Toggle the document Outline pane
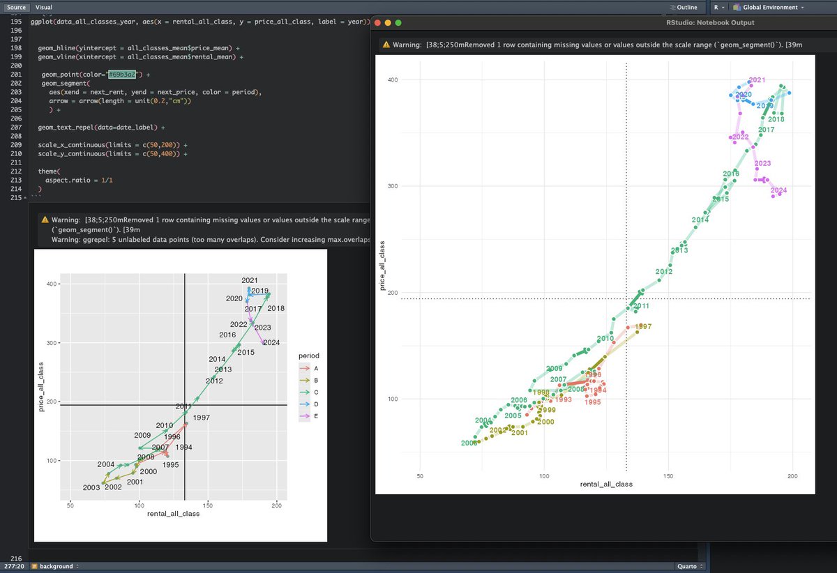The width and height of the screenshot is (837, 573). (682, 7)
